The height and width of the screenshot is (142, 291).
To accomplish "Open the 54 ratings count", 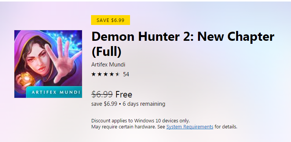I will [126, 74].
